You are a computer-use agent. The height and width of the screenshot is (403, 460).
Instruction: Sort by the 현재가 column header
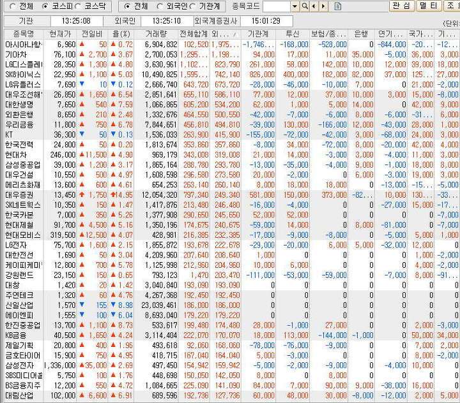[x=60, y=34]
